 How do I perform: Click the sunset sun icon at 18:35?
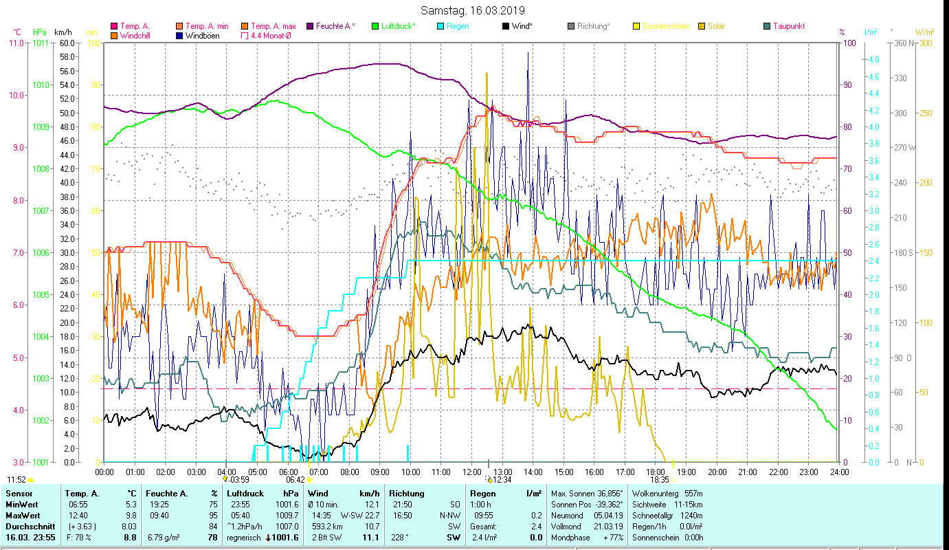(673, 480)
